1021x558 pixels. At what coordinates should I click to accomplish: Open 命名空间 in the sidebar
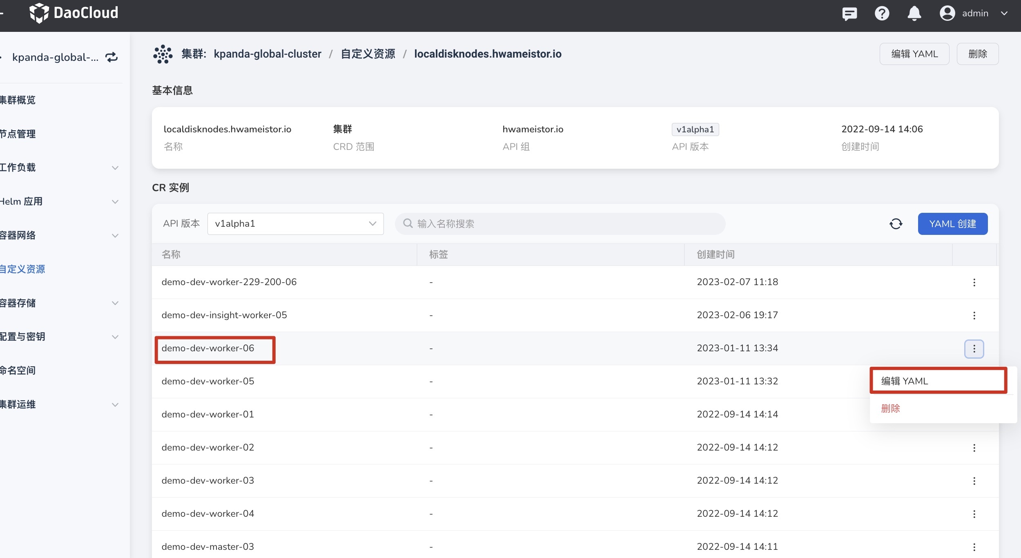point(18,371)
